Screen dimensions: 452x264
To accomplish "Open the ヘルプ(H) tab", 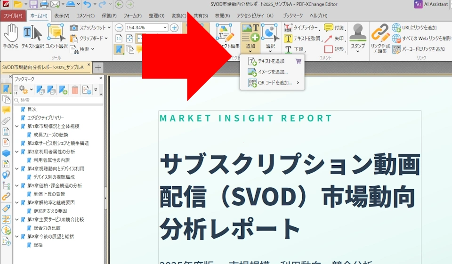I will [319, 16].
